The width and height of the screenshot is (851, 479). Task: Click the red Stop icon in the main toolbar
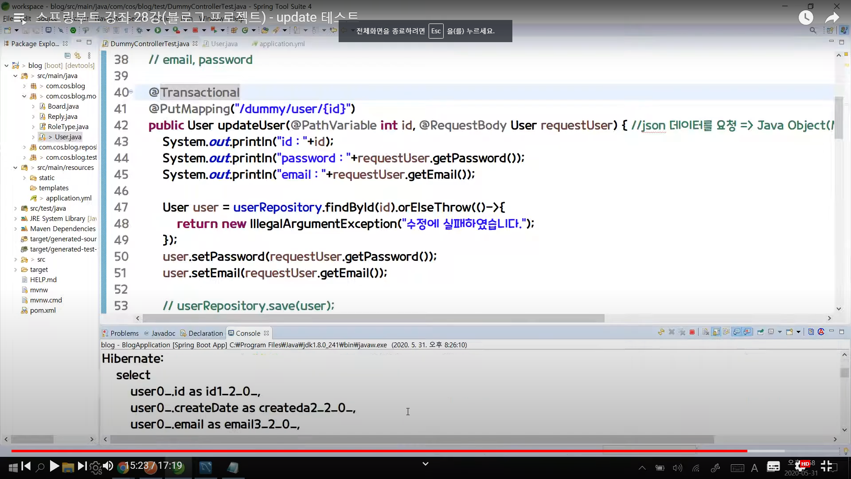[195, 30]
